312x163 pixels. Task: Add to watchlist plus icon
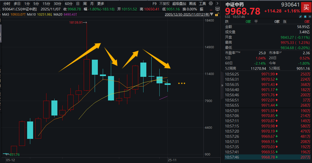(310, 17)
